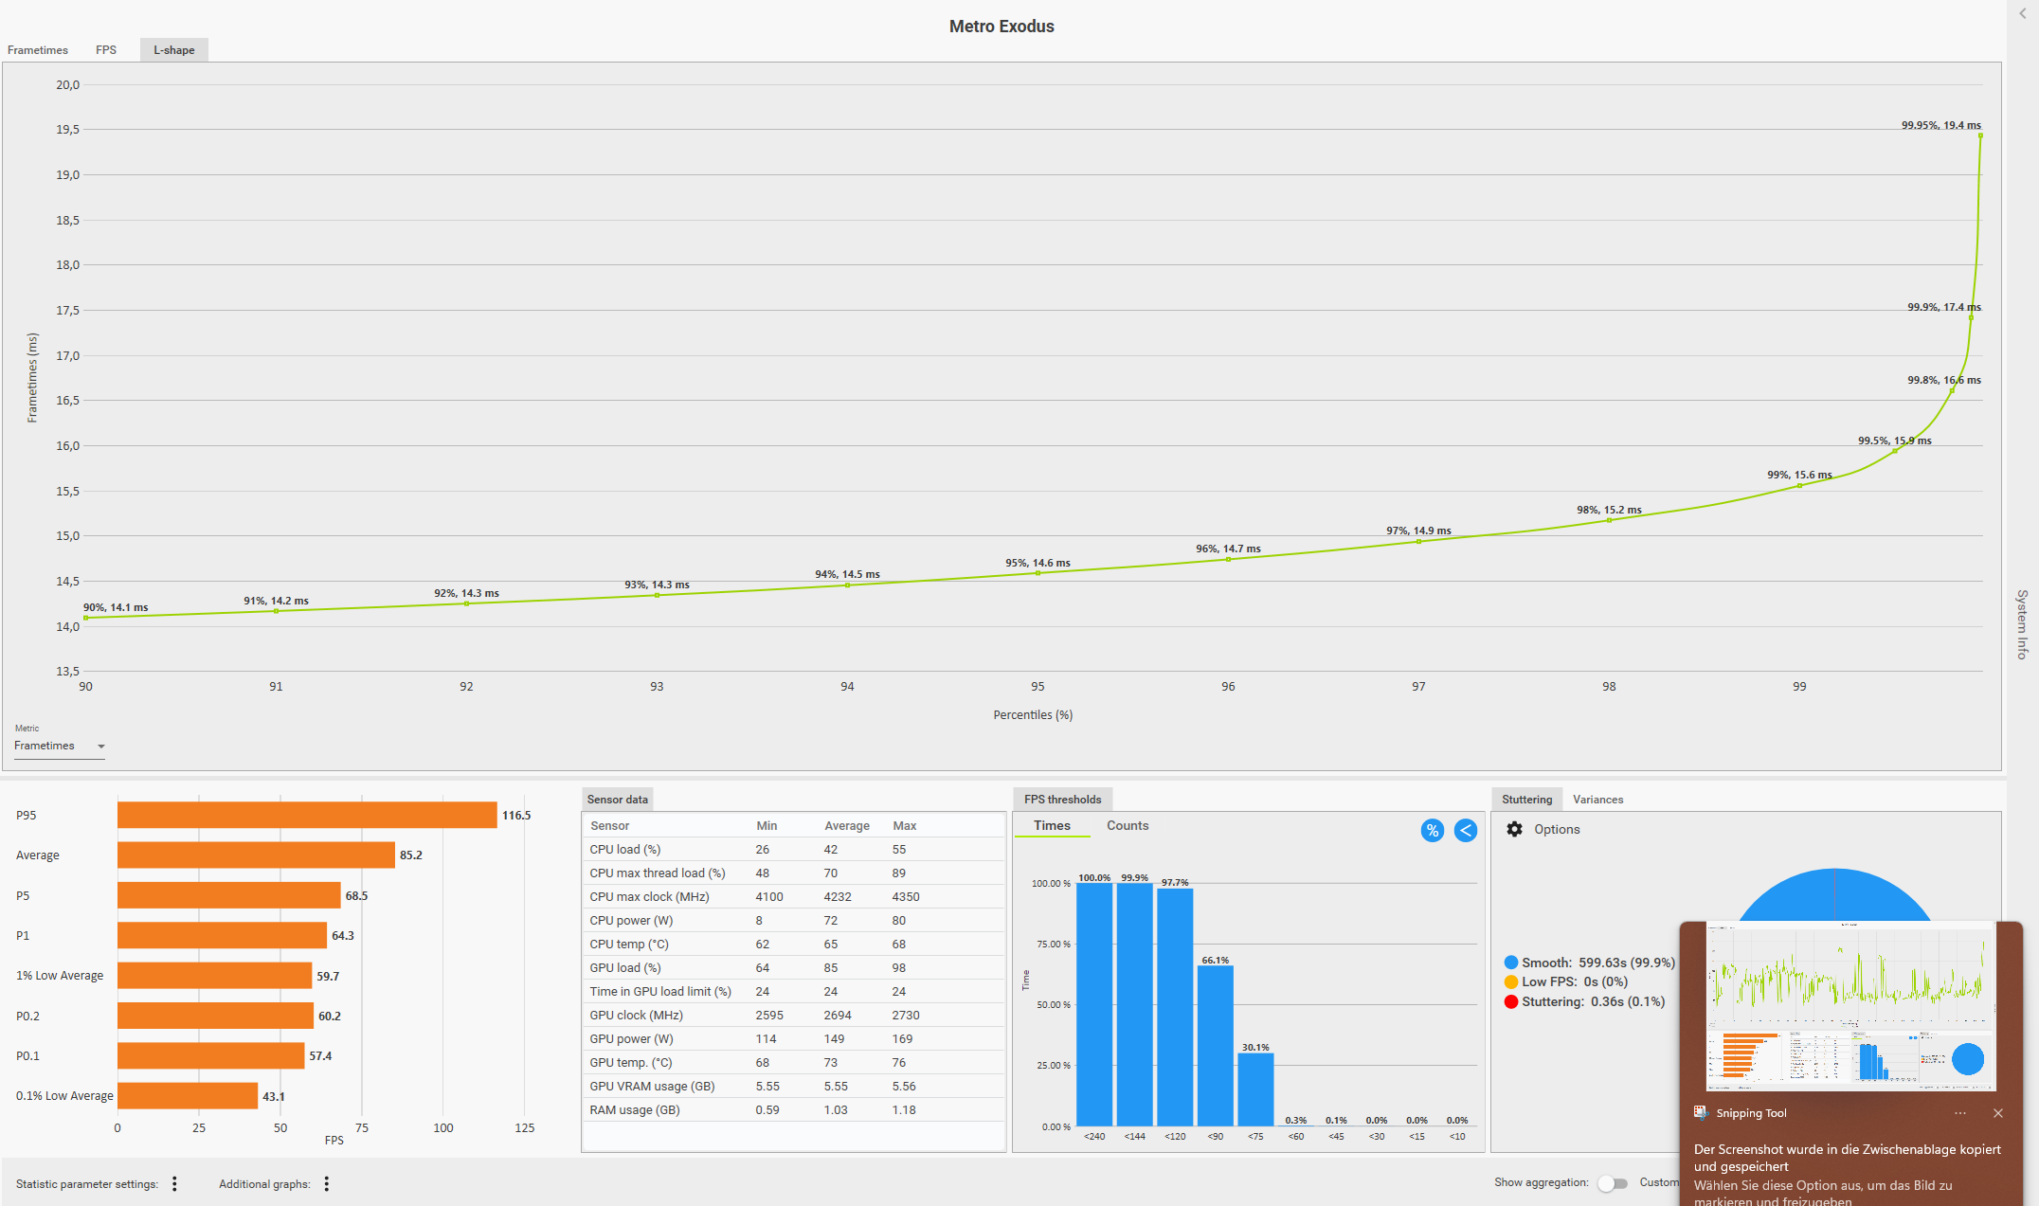Select the Times tab in FPS thresholds
The width and height of the screenshot is (2039, 1206).
click(x=1052, y=826)
